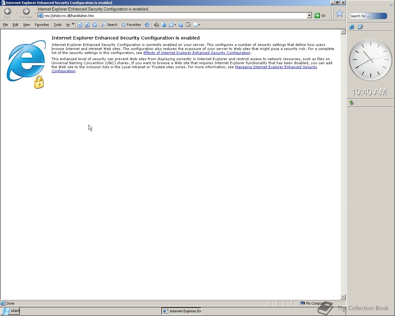Click the gray left-arrow toolbar icon

pos(156,25)
